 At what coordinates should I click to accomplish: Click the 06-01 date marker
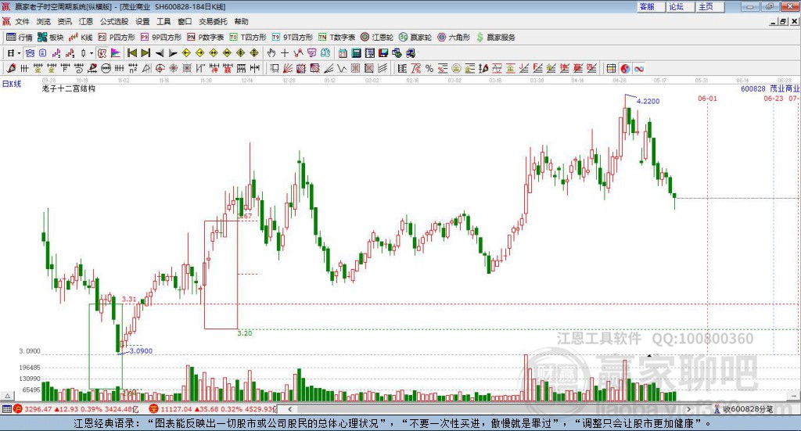click(707, 98)
